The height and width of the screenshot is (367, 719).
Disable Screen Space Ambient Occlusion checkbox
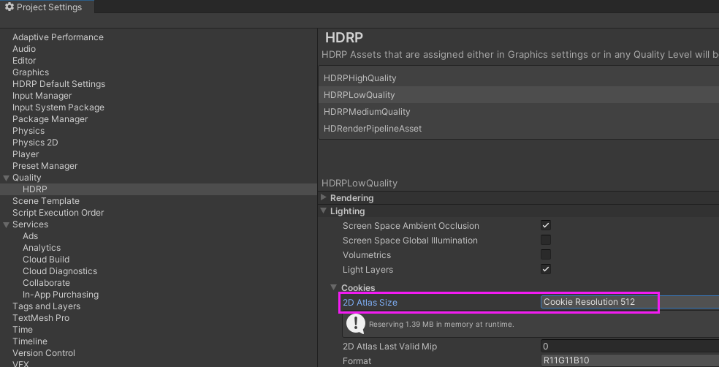point(546,225)
